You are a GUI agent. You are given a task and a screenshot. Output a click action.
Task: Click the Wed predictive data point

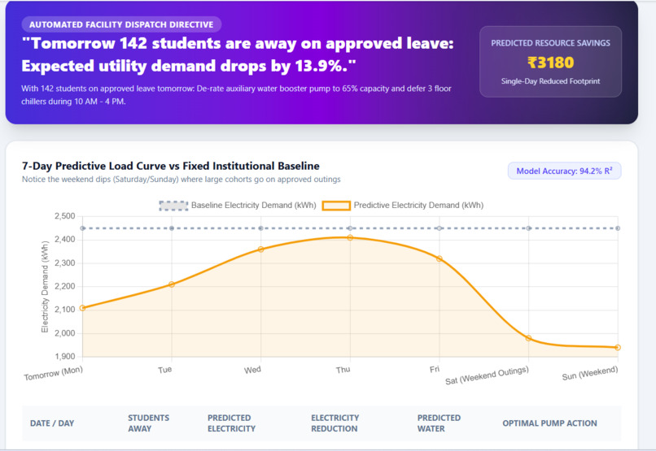(x=260, y=249)
